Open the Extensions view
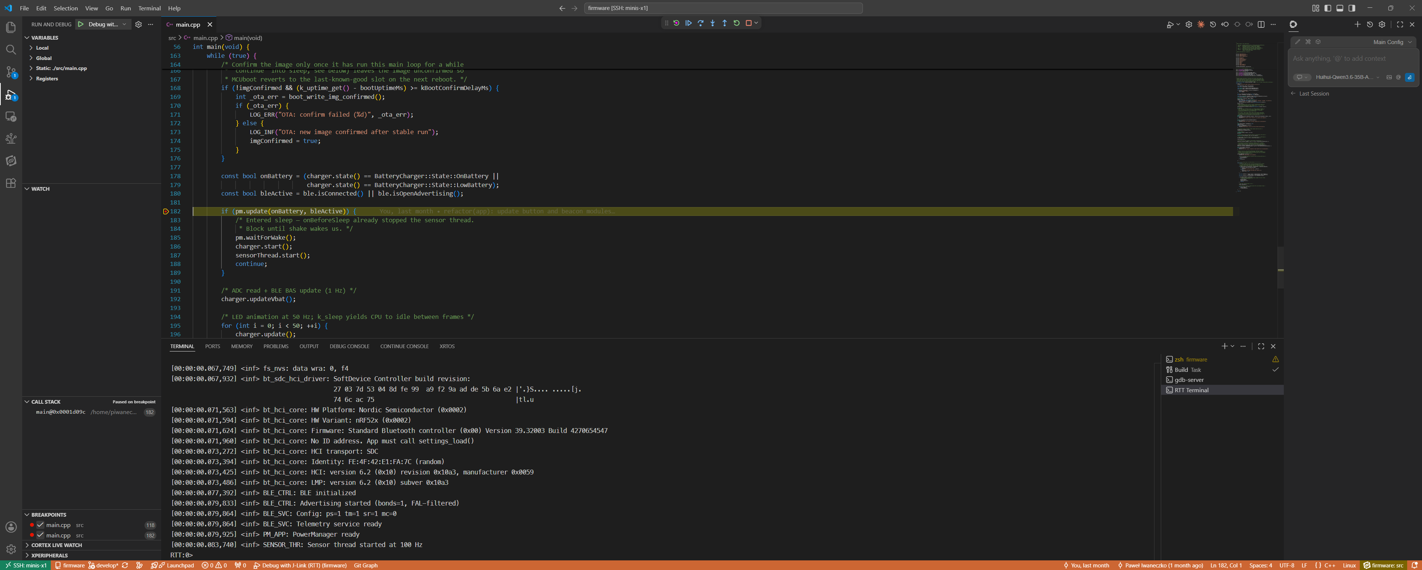The width and height of the screenshot is (1422, 570). [10, 183]
